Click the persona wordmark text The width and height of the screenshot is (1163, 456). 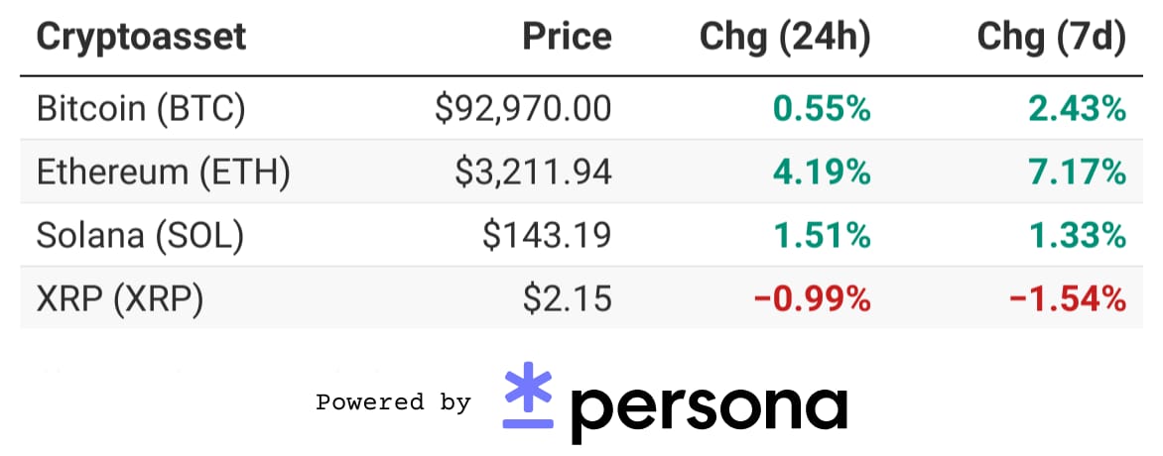click(709, 407)
